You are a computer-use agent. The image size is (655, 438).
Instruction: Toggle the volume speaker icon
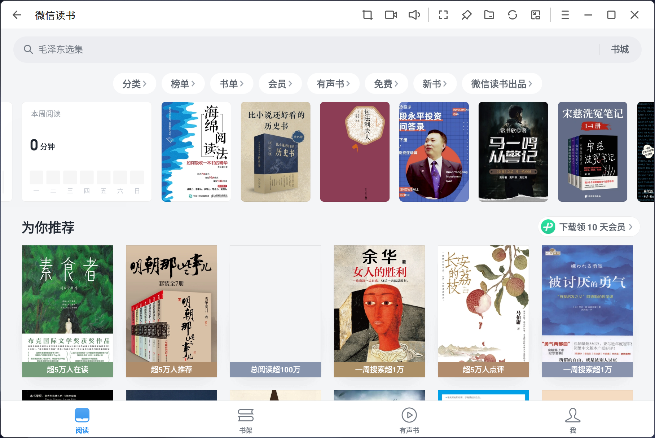(414, 15)
